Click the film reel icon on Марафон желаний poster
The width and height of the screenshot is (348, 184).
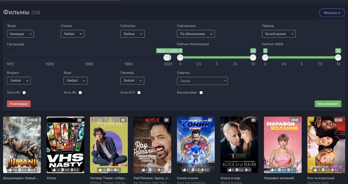click(x=289, y=170)
